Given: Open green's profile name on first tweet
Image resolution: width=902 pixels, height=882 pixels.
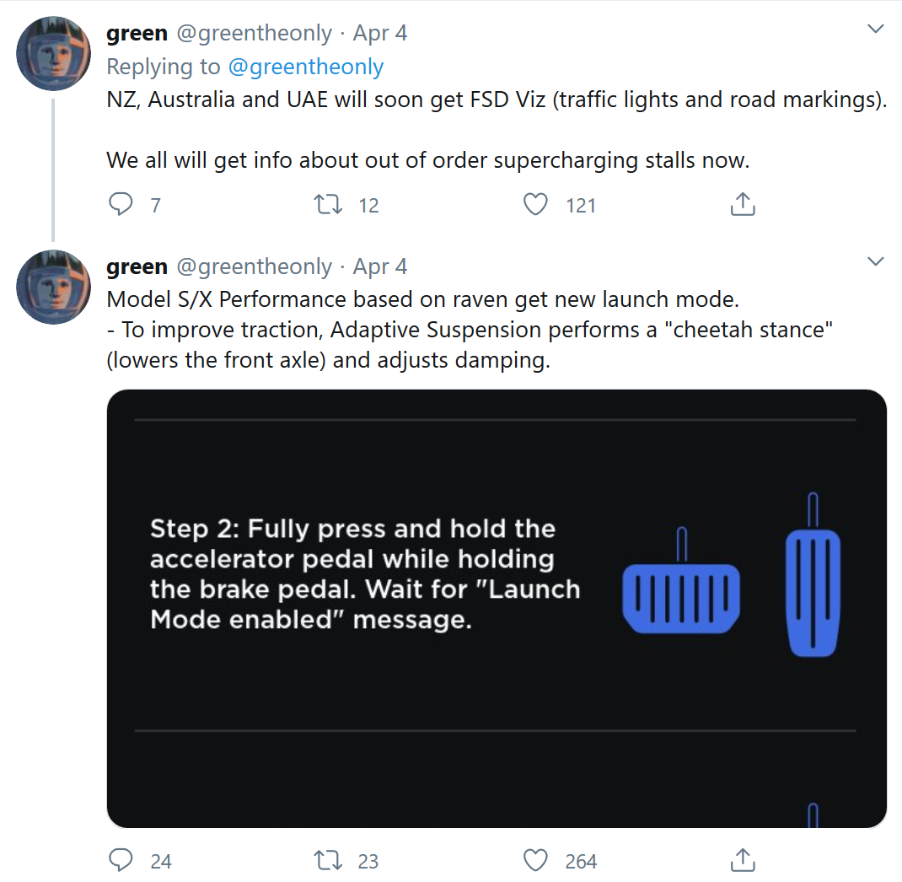Looking at the screenshot, I should [x=137, y=33].
